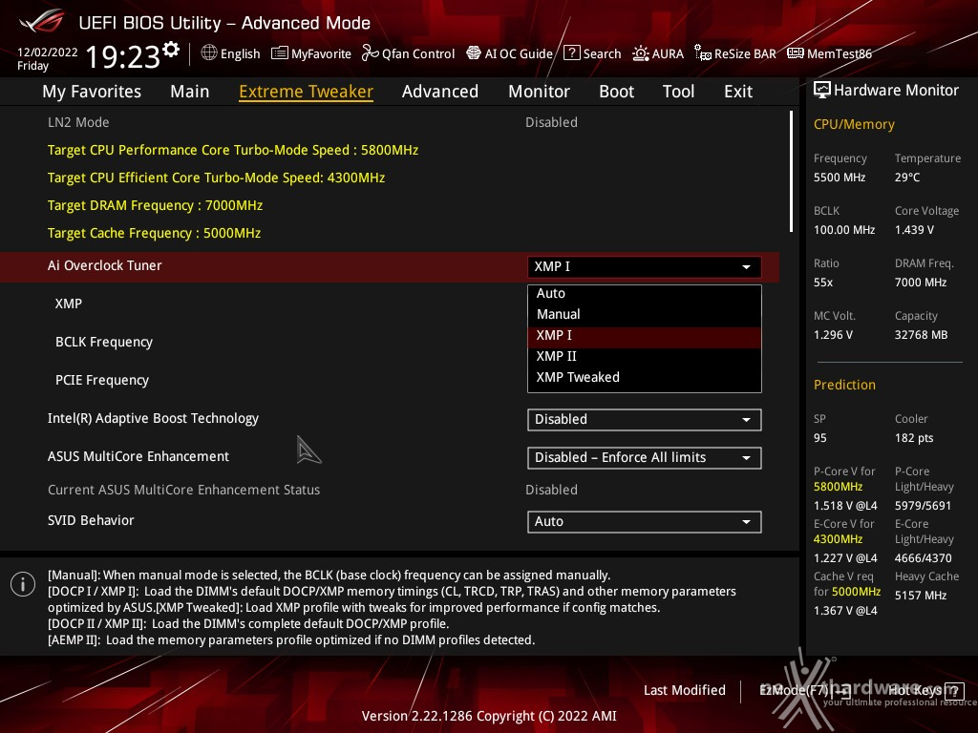Viewport: 978px width, 733px height.
Task: Click the 1.439 V Core Voltage value
Action: coord(914,230)
